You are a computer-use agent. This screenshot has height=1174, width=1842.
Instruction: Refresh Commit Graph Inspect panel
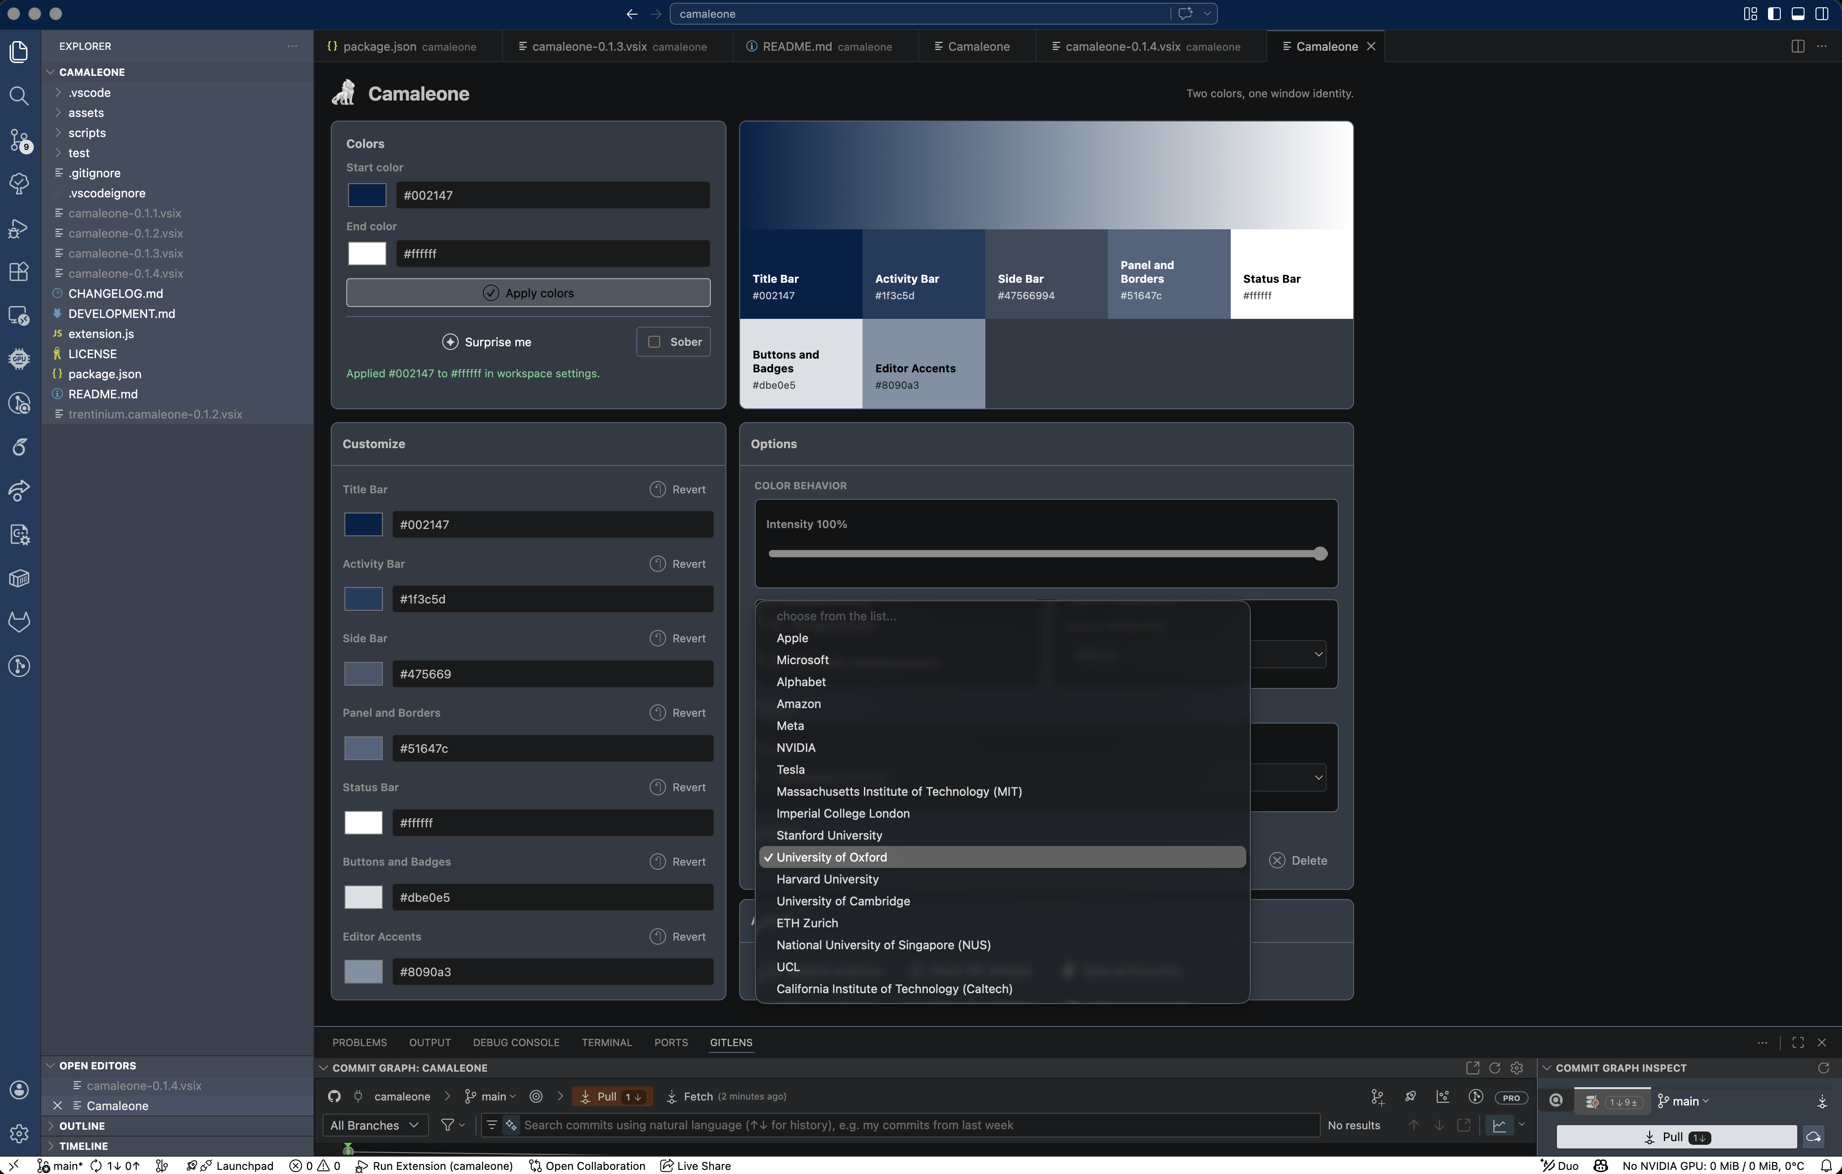[1824, 1068]
